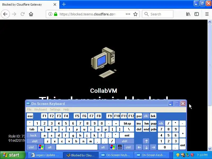
Task: Open the Firefox hamburger menu
Action: 207,14
